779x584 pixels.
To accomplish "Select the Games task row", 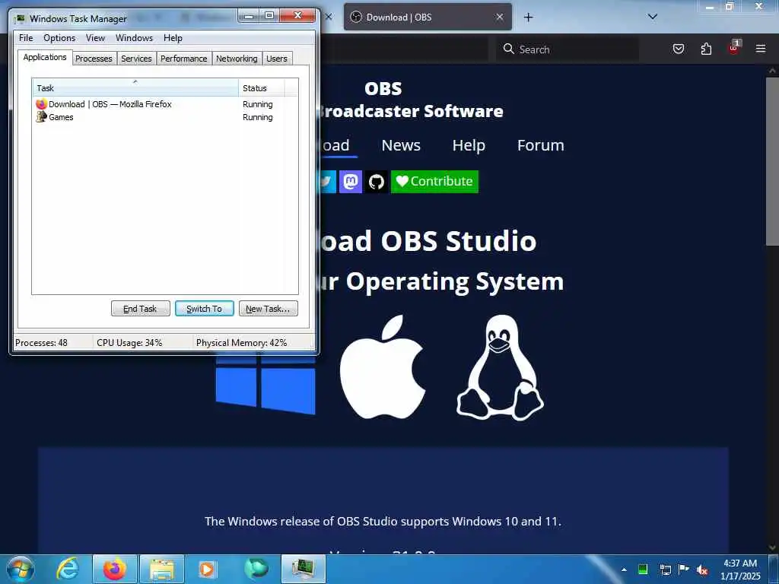I will point(164,117).
